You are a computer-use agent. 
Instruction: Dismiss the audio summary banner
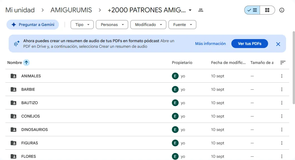[x=278, y=44]
